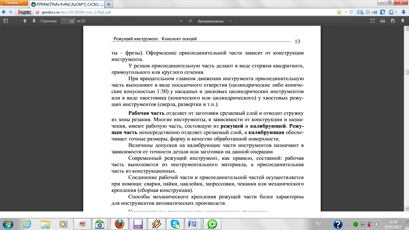The image size is (409, 230).
Task: Open Mail.ru Agent taskbar icon
Action: click(x=212, y=224)
